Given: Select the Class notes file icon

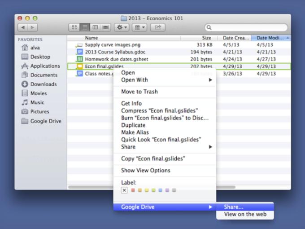Looking at the screenshot, I should click(x=79, y=74).
